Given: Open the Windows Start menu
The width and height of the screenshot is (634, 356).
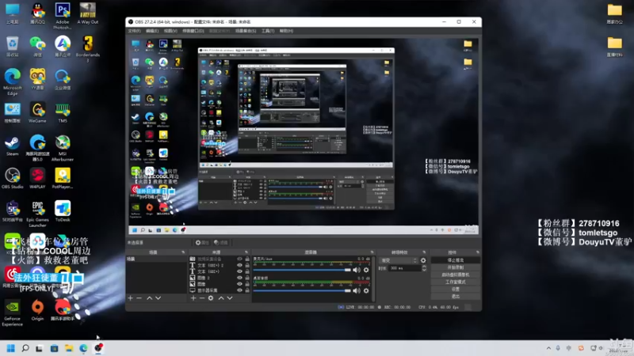Looking at the screenshot, I should pyautogui.click(x=11, y=348).
